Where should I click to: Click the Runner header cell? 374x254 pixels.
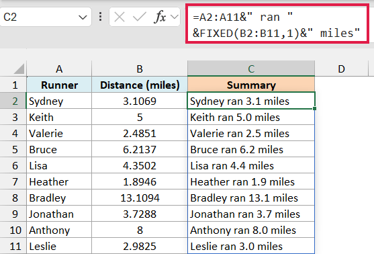pos(59,85)
